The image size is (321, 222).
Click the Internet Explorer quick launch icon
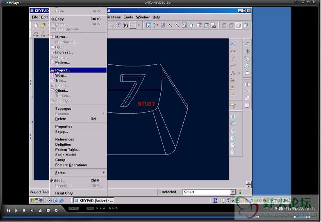click(61, 201)
